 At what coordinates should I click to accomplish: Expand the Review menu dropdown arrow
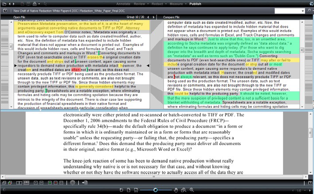[148, 4]
